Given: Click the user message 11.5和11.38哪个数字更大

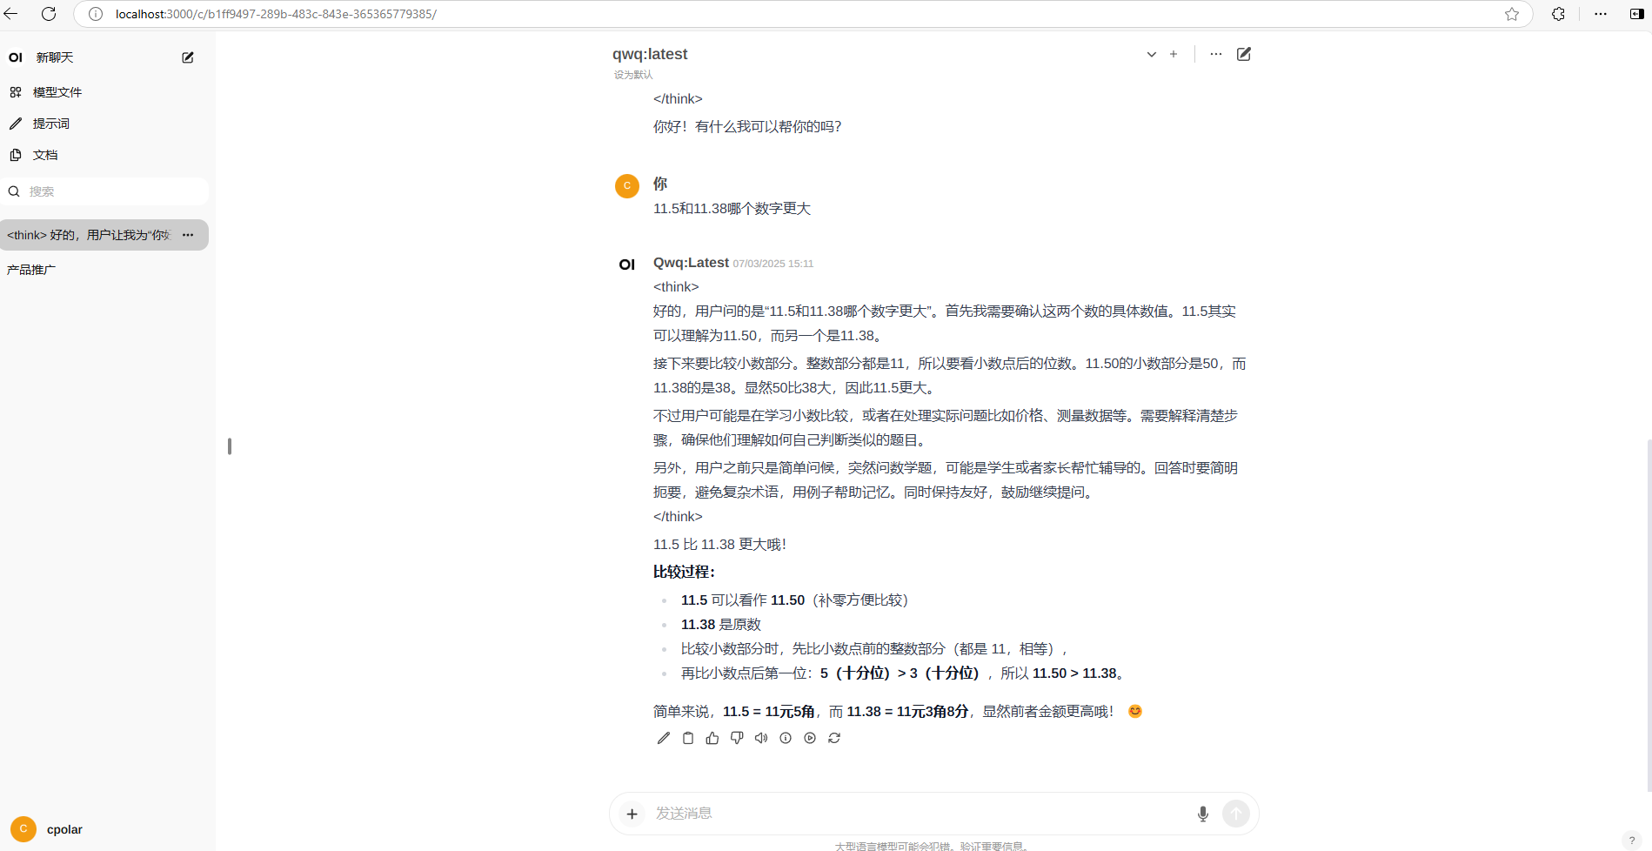Looking at the screenshot, I should [x=732, y=209].
